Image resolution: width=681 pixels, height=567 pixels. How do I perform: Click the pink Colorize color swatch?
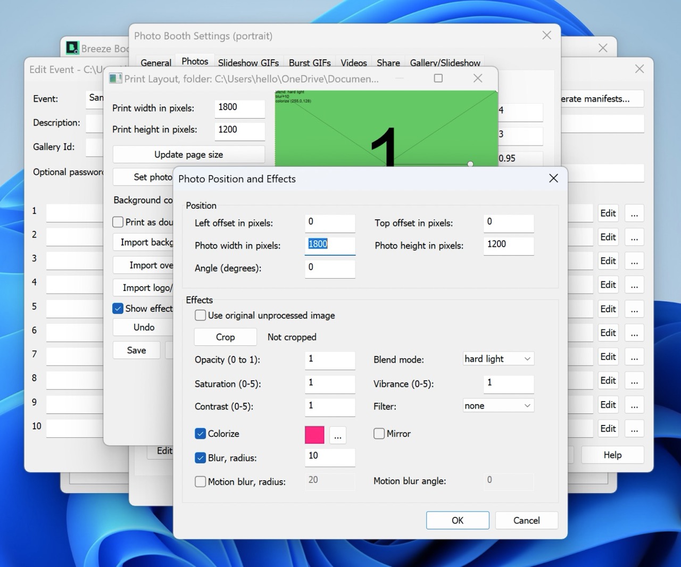(314, 435)
